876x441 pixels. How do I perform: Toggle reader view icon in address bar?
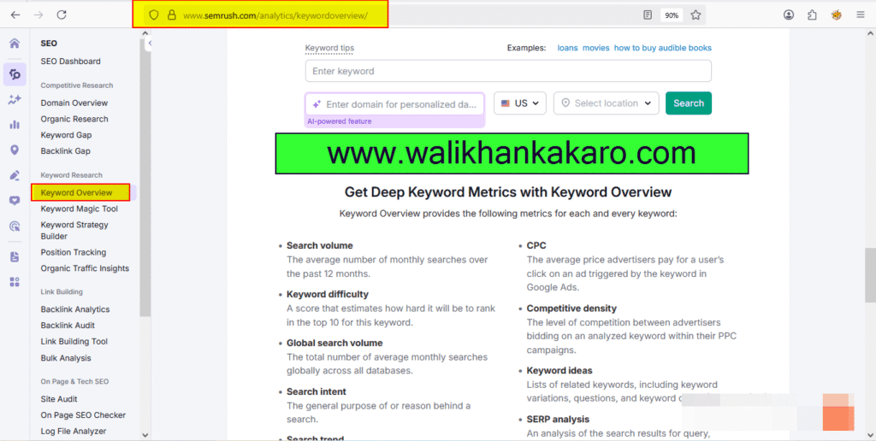[648, 15]
